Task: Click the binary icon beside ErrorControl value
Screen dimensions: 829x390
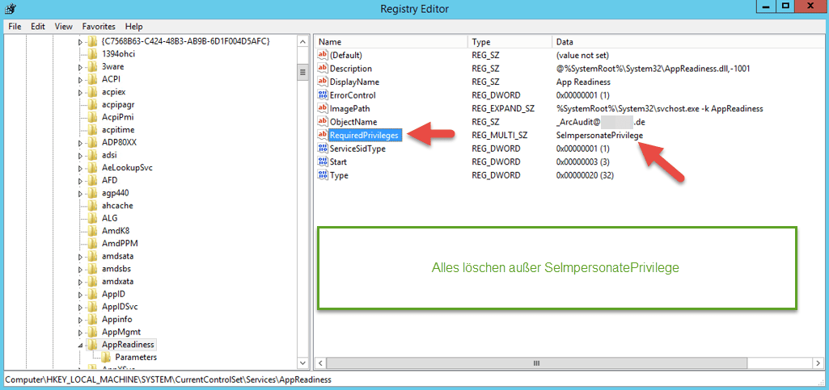Action: pyautogui.click(x=323, y=95)
